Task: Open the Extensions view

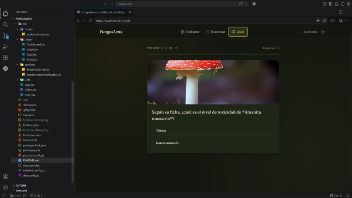Action: tap(5, 58)
